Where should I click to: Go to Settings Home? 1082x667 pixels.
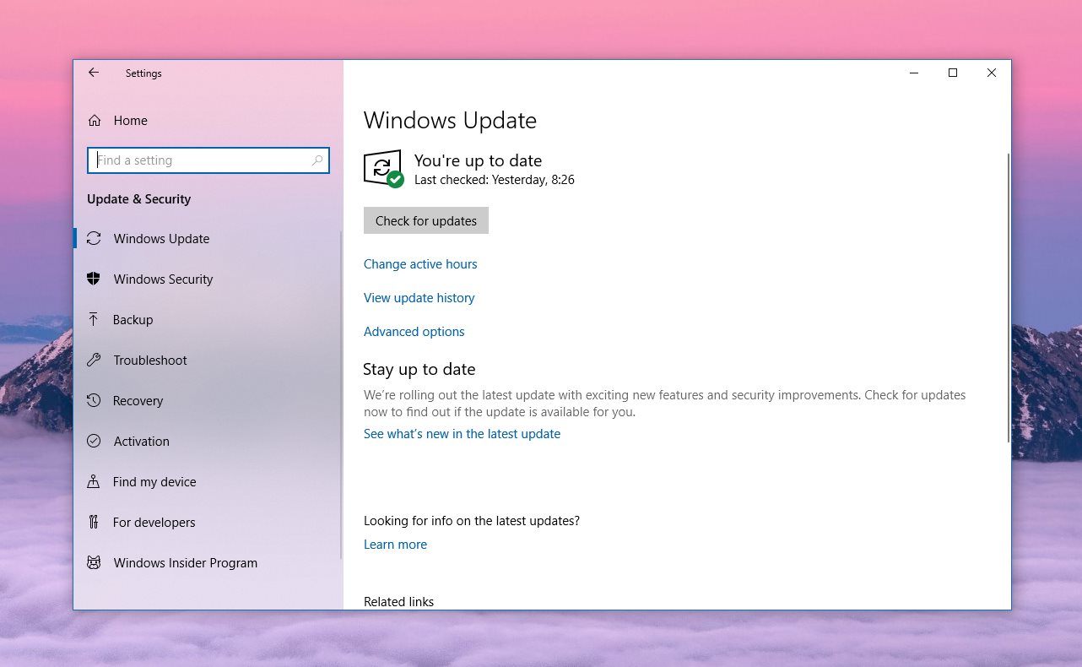[x=208, y=121]
